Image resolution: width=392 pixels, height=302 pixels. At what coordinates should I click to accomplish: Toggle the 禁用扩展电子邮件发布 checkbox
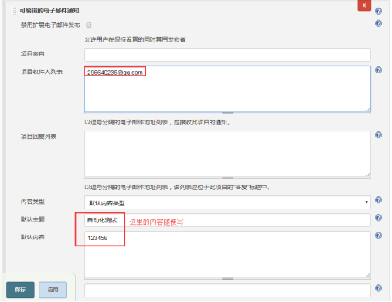89,25
